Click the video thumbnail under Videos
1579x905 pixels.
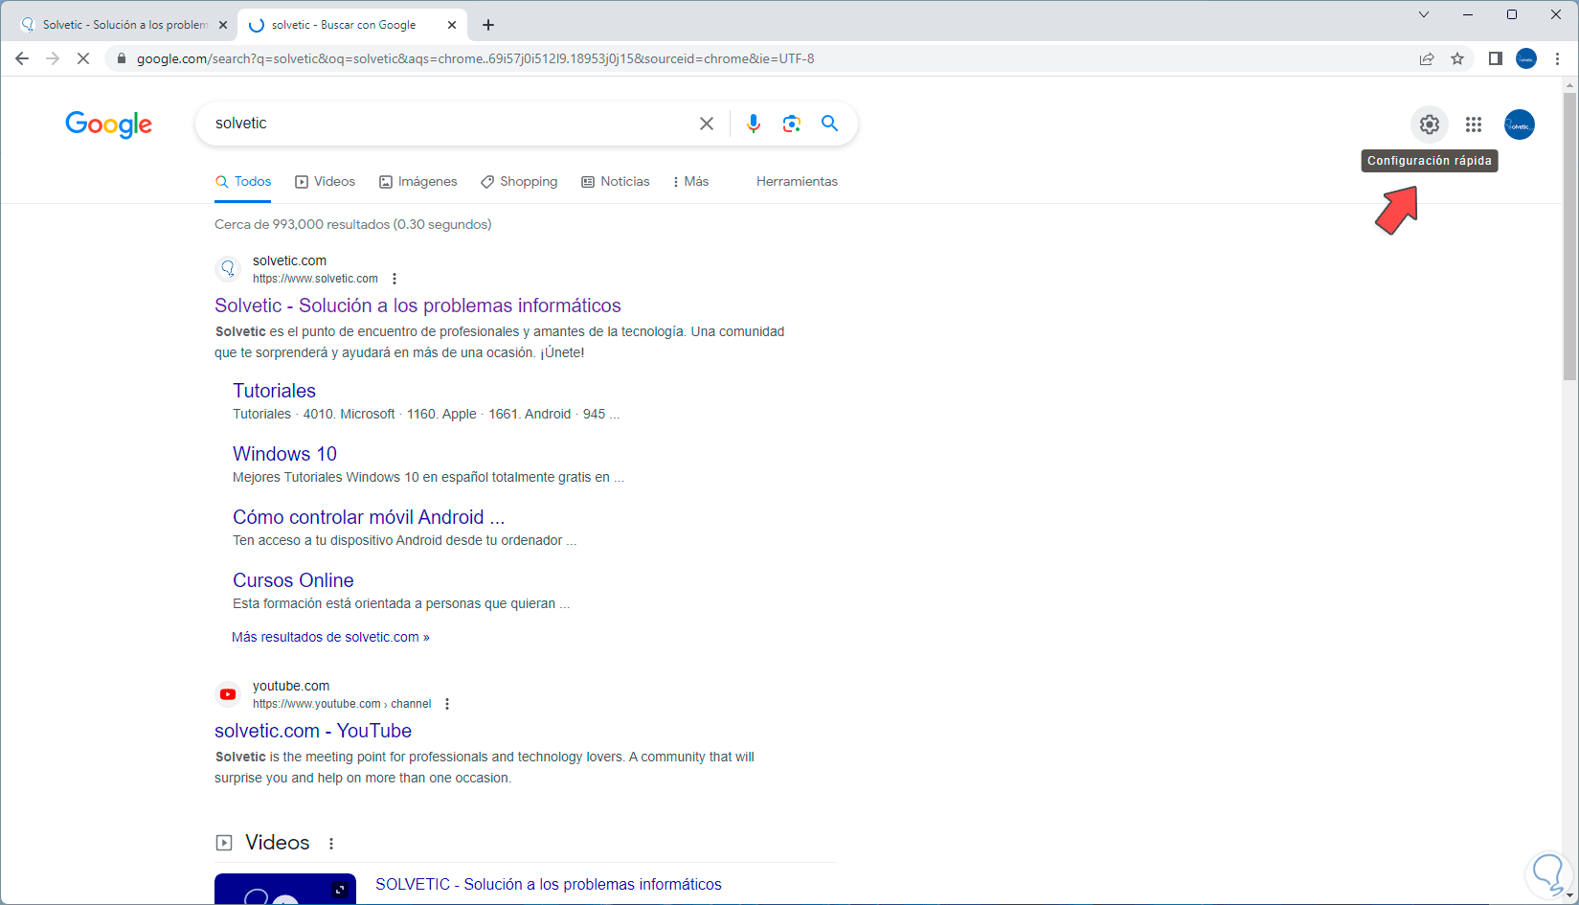pos(285,889)
